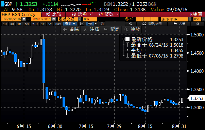
Task: Click the 95) 比较 compare button
Action: tap(53, 14)
